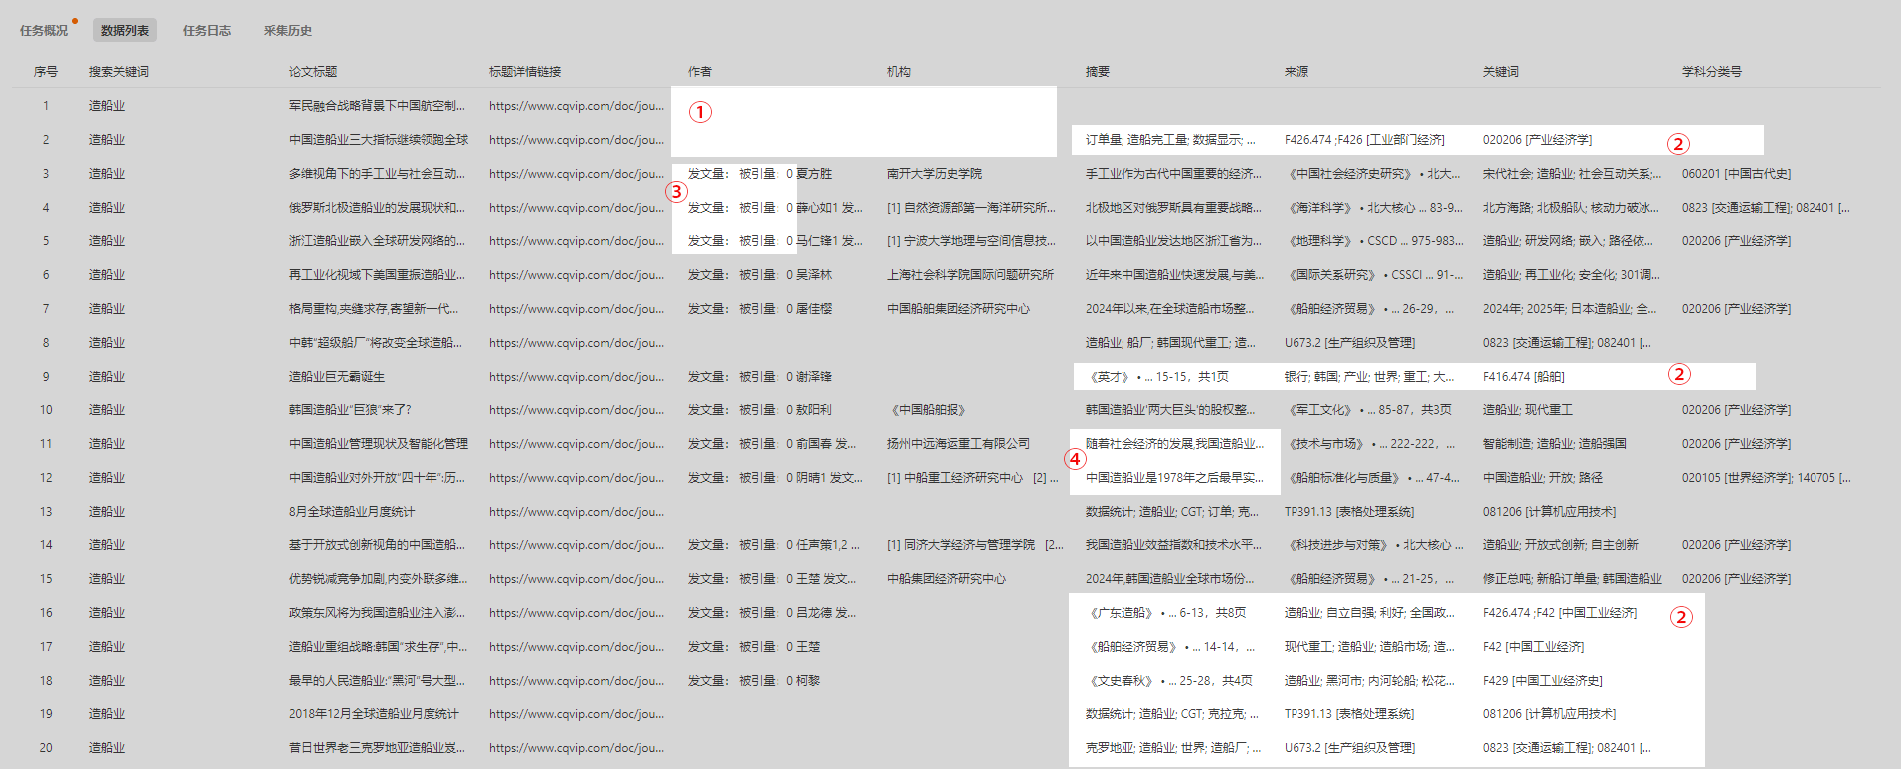Switch to the 任务概况 tab

pos(44,31)
